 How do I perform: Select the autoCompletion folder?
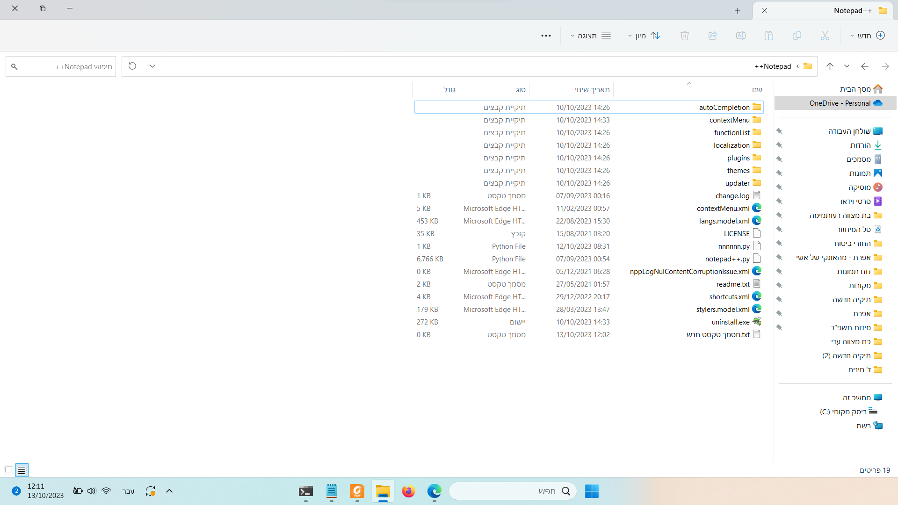[x=589, y=107]
